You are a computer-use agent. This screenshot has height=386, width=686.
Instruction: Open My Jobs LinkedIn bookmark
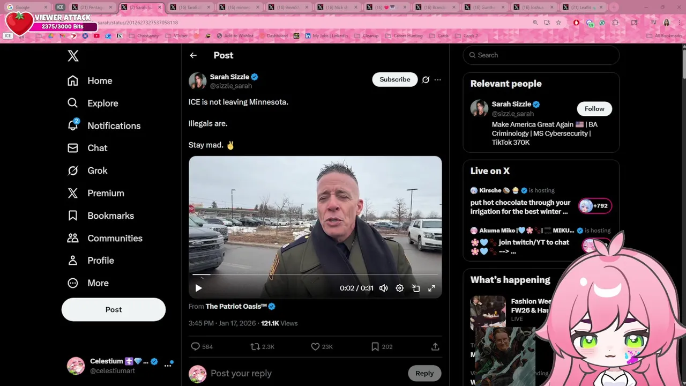[x=326, y=36]
